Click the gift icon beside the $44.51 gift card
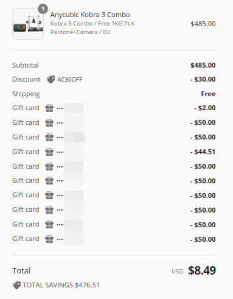The image size is (233, 299). coord(49,152)
